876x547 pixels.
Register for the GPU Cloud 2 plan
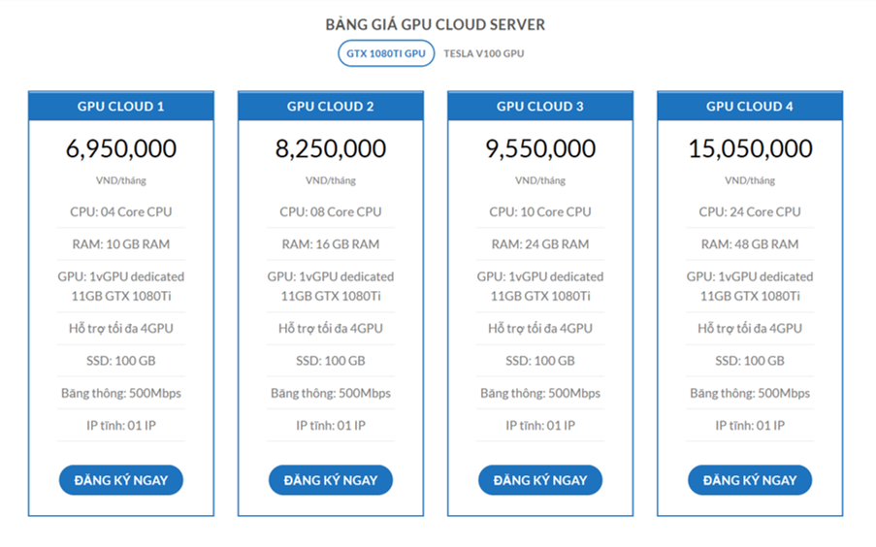[x=330, y=480]
